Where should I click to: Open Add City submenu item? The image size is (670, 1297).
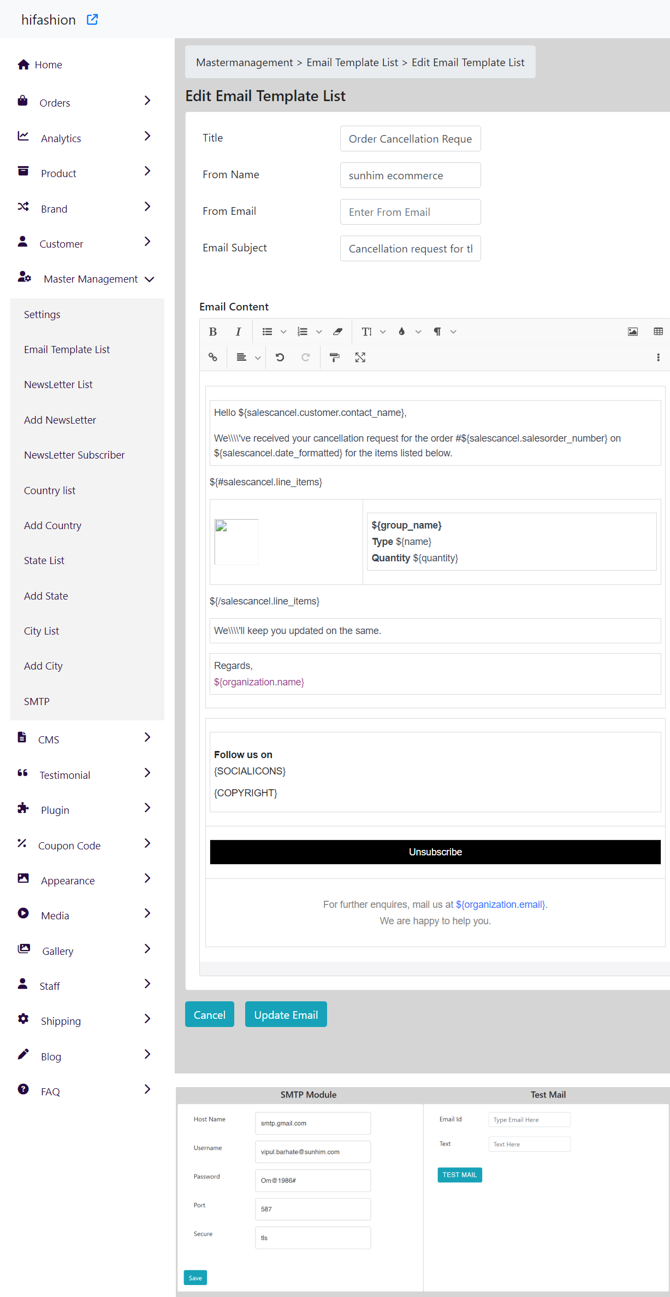43,666
